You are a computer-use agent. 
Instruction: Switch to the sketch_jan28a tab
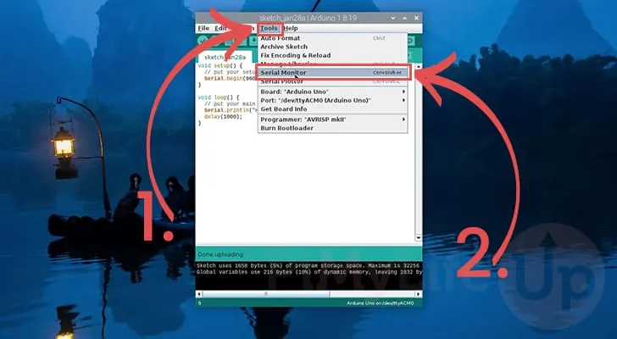pyautogui.click(x=225, y=57)
